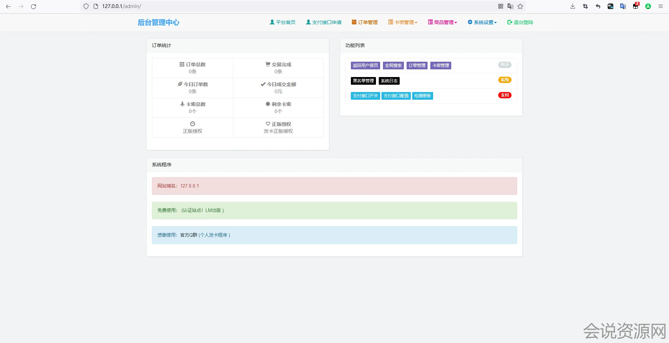The image size is (669, 343).
Task: Click the blue 支付接口开关 button
Action: tap(365, 96)
